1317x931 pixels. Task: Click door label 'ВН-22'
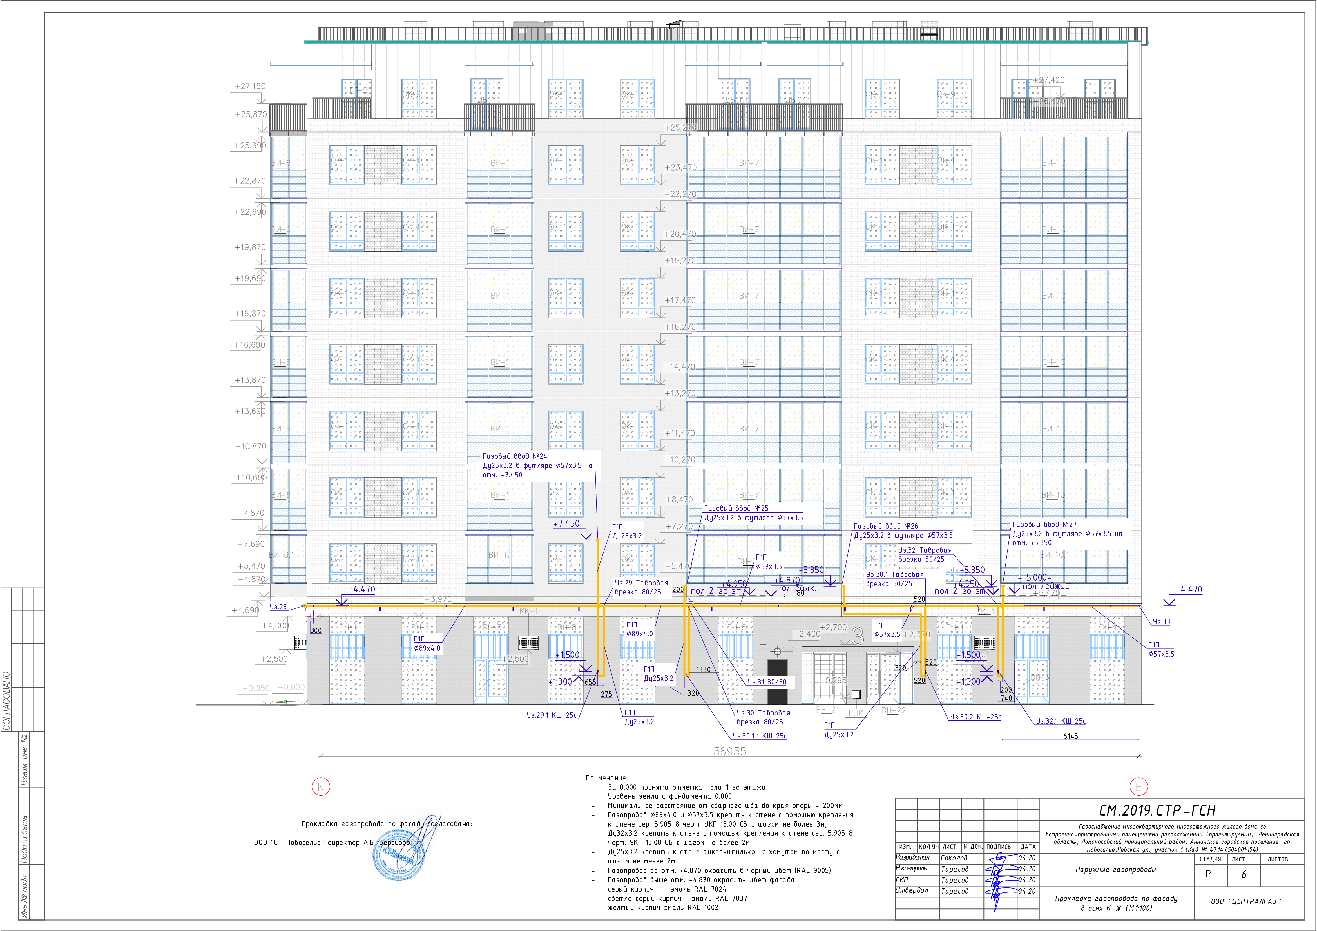(894, 710)
